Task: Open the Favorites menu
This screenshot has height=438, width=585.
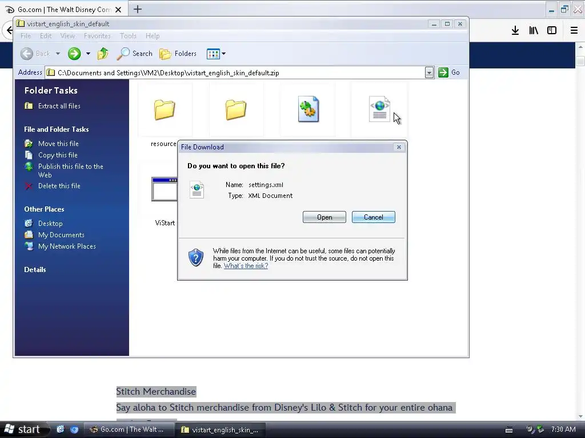Action: click(97, 36)
